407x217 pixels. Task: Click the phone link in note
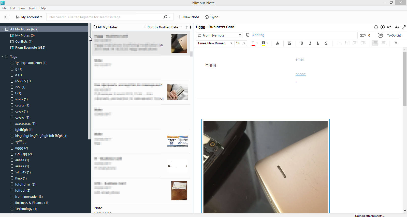pos(300,74)
